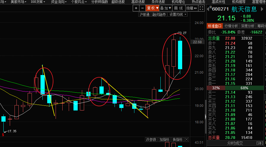266x147 pixels.
Task: Click 改参数 to edit indicator parameters
Action: [151, 139]
